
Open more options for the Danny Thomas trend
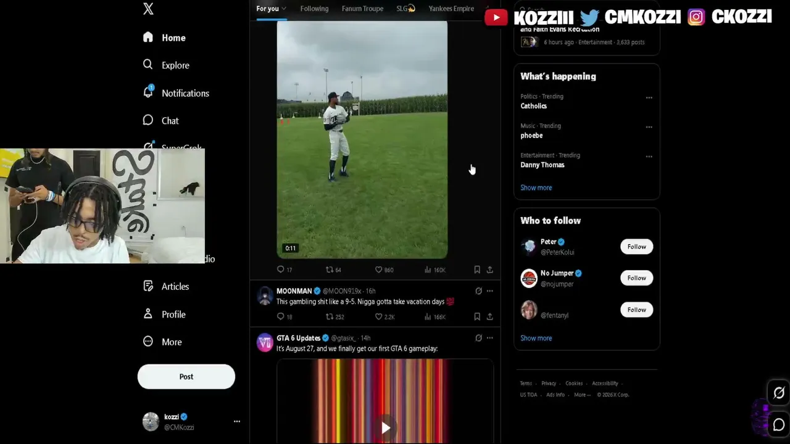pos(649,157)
